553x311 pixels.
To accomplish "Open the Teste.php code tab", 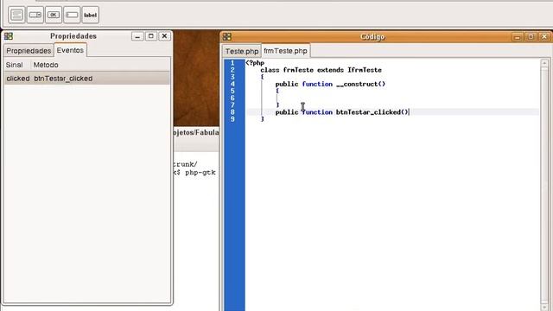I will (x=242, y=51).
